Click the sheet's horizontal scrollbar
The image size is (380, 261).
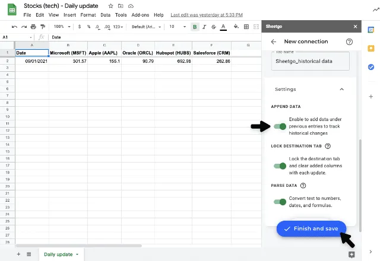pos(79,246)
